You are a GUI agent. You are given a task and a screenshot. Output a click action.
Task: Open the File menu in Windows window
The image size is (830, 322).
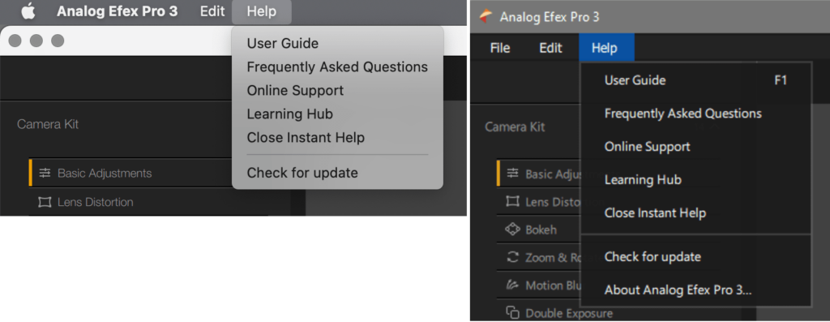[500, 48]
